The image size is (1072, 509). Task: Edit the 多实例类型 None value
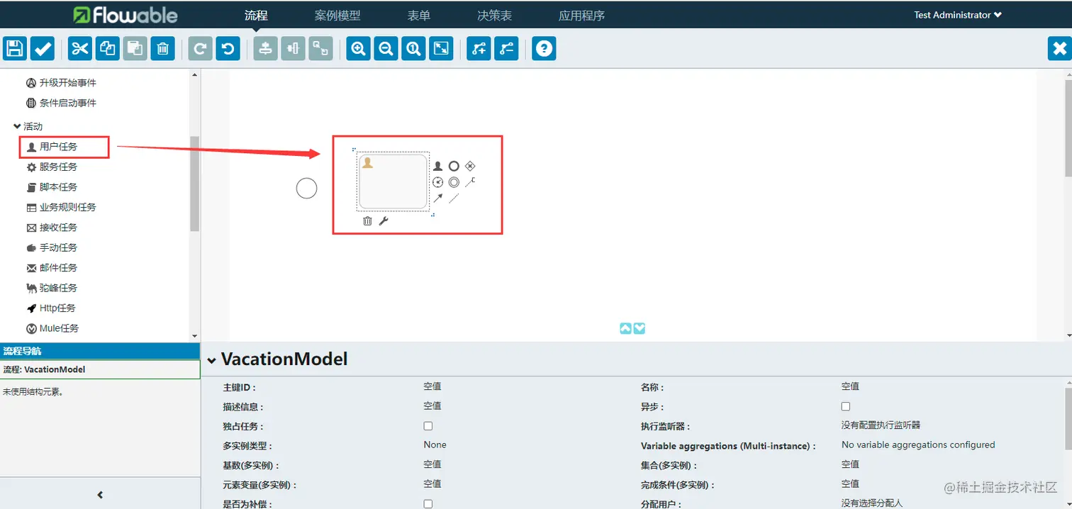(x=435, y=445)
